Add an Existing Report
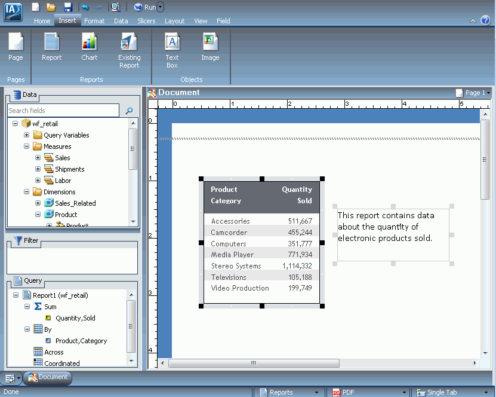This screenshot has height=397, width=496. coord(129,50)
